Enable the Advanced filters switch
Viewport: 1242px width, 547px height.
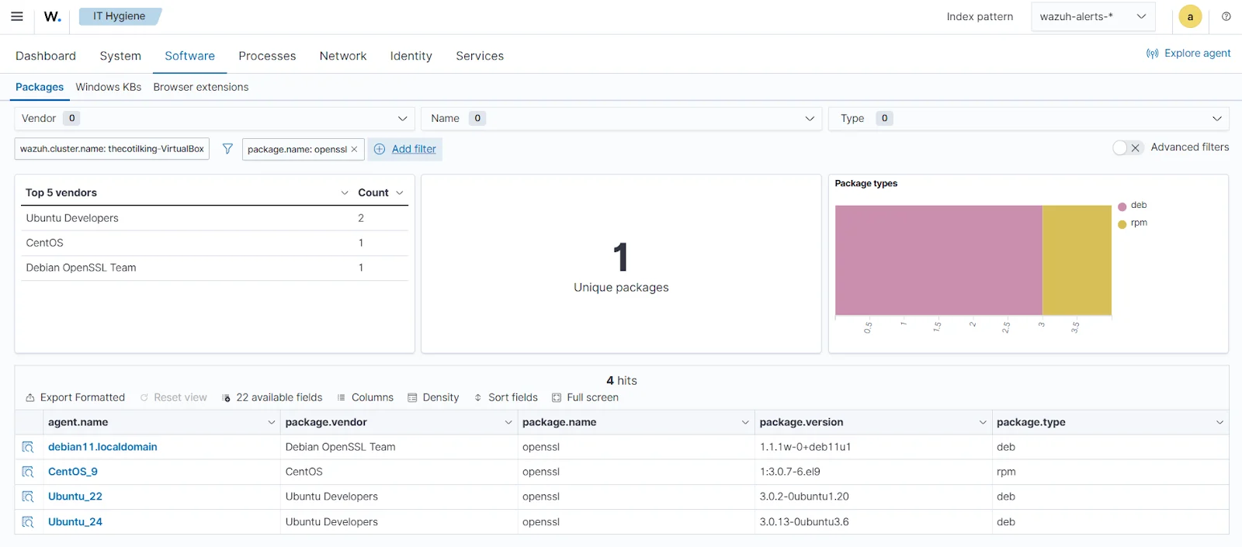(x=1127, y=147)
